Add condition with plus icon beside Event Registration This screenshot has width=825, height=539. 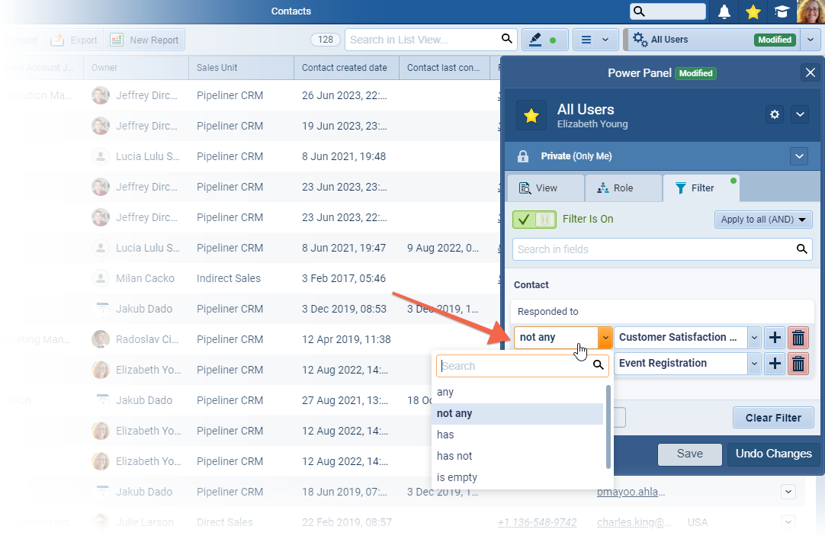(775, 364)
